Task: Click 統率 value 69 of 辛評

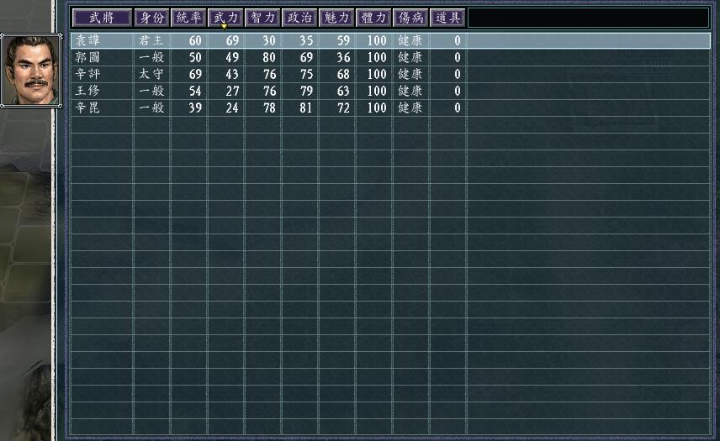Action: [x=195, y=74]
